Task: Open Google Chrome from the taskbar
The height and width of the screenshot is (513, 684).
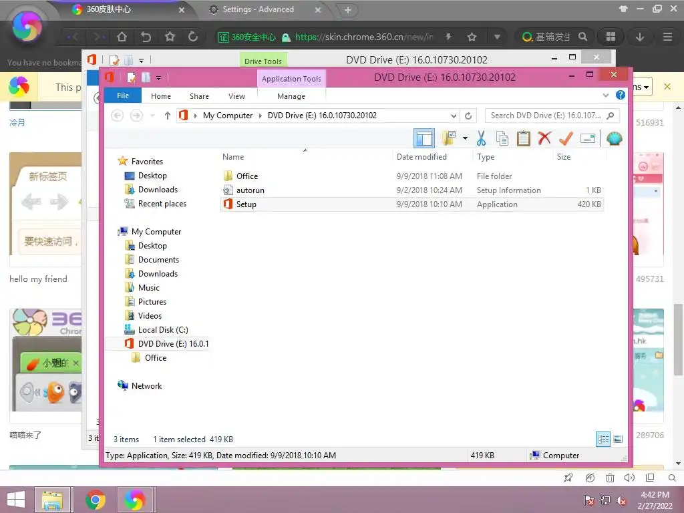Action: pos(95,500)
